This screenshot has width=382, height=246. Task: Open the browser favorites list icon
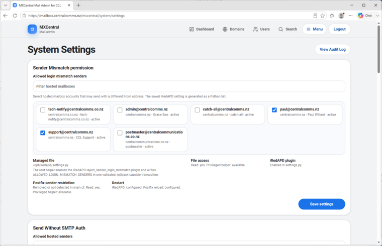point(332,16)
